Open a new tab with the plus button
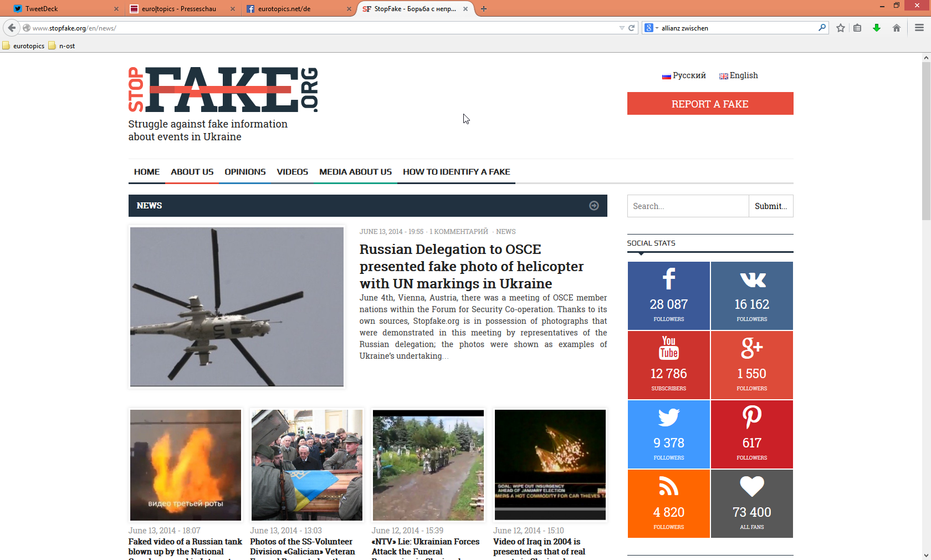Image resolution: width=931 pixels, height=560 pixels. 484,9
